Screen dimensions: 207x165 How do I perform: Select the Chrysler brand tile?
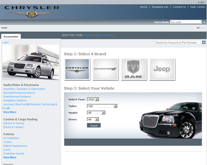tap(77, 69)
